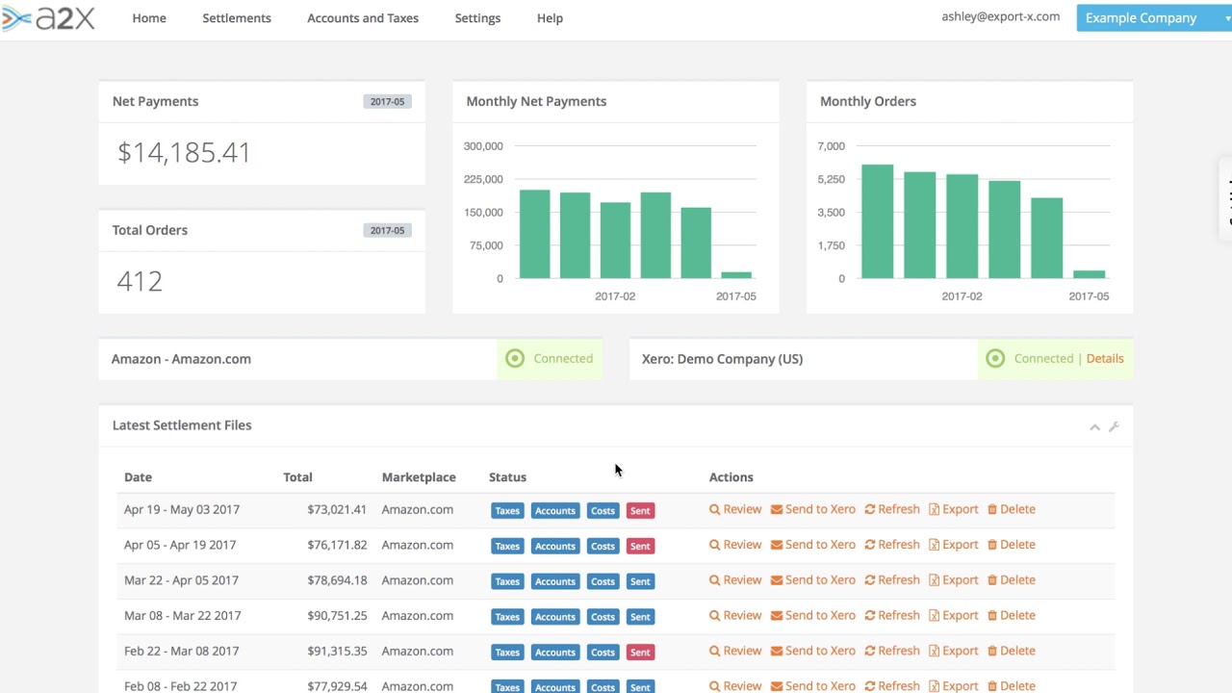Screen dimensions: 1232x693
Task: Click Amazon - Amazon.com connection label
Action: (181, 359)
